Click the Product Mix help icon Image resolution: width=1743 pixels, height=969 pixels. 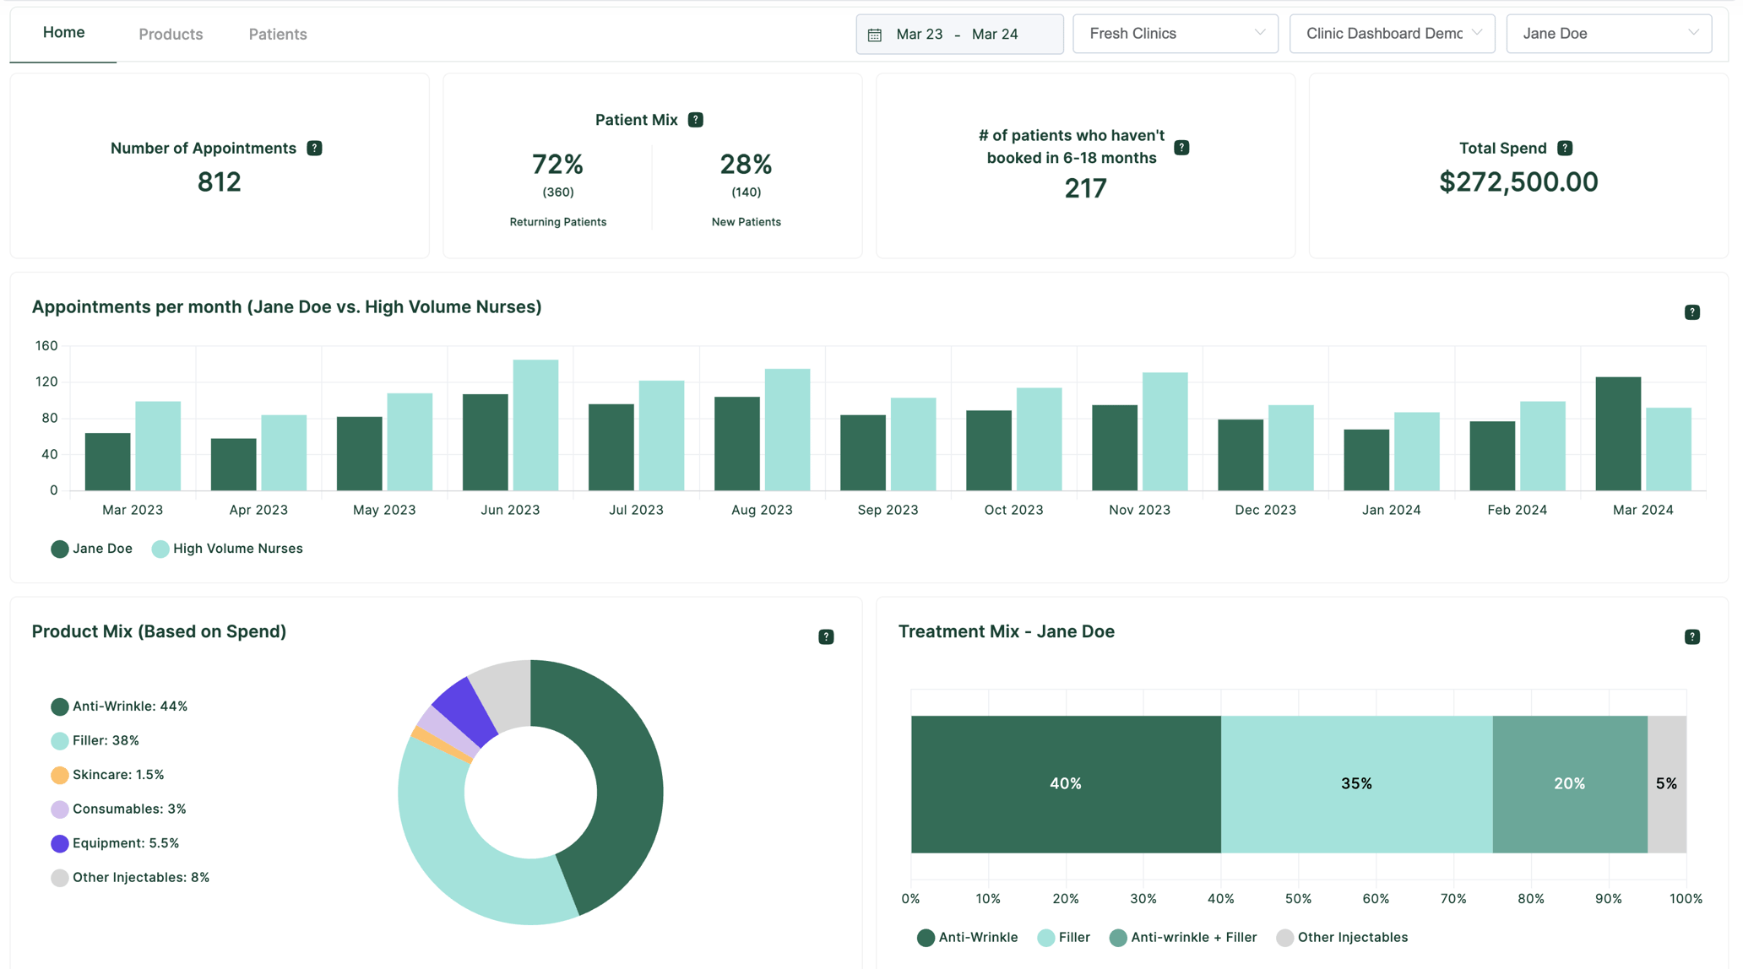825,636
